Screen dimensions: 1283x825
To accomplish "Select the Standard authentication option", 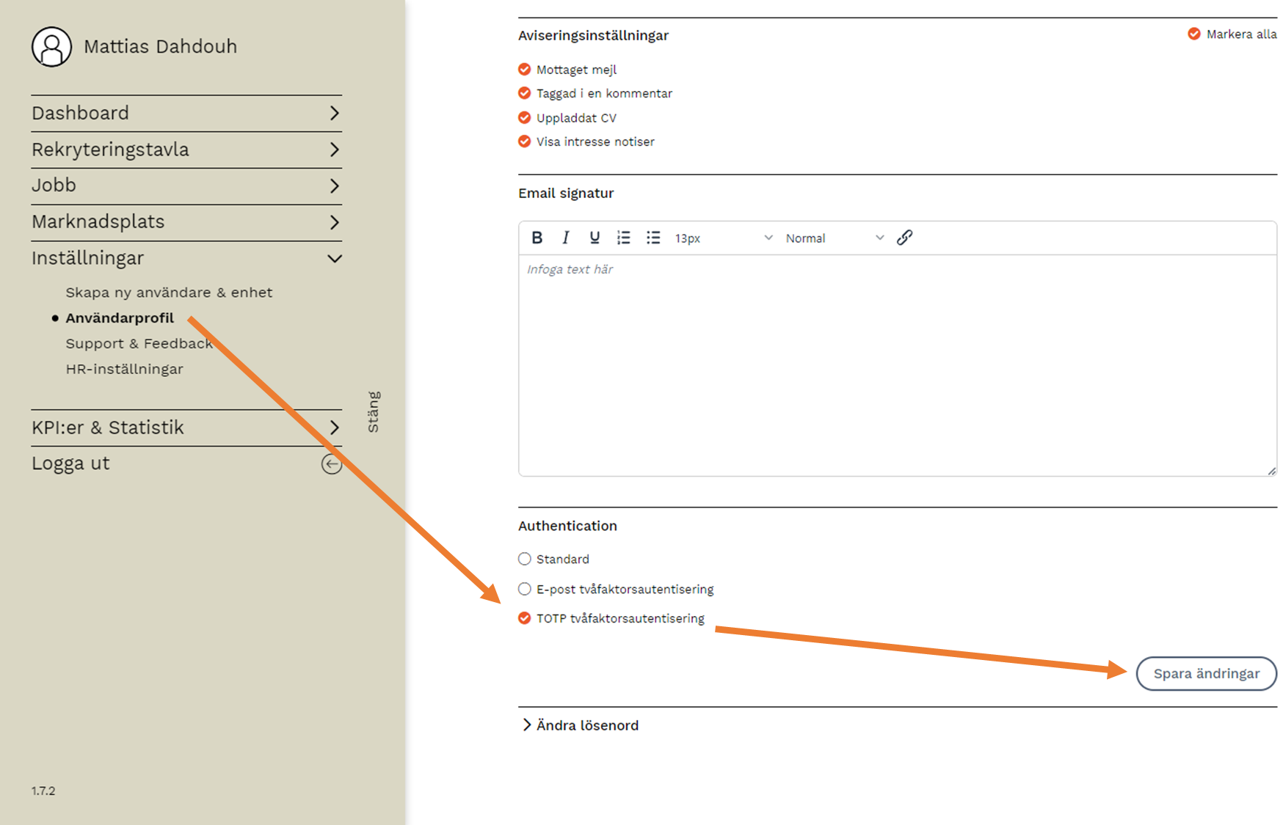I will click(x=524, y=560).
